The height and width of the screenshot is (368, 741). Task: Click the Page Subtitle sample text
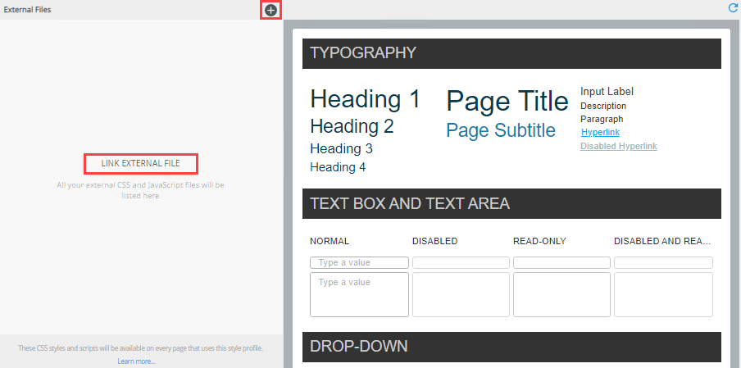pyautogui.click(x=501, y=130)
